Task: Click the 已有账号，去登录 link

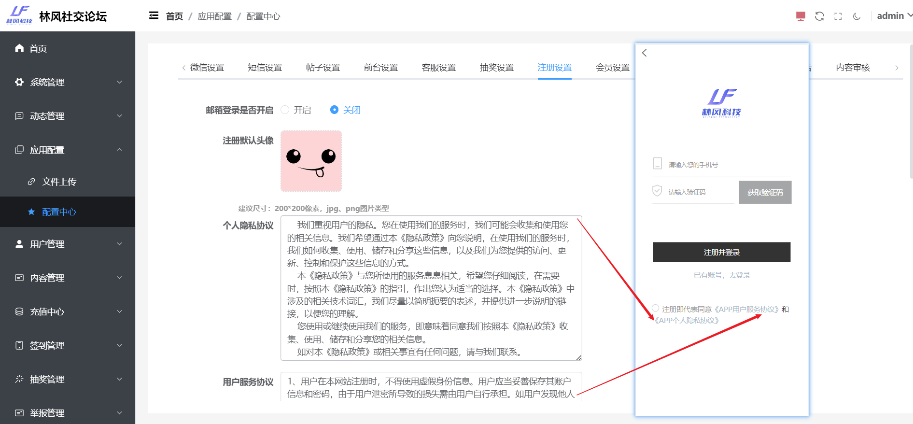Action: click(x=722, y=275)
